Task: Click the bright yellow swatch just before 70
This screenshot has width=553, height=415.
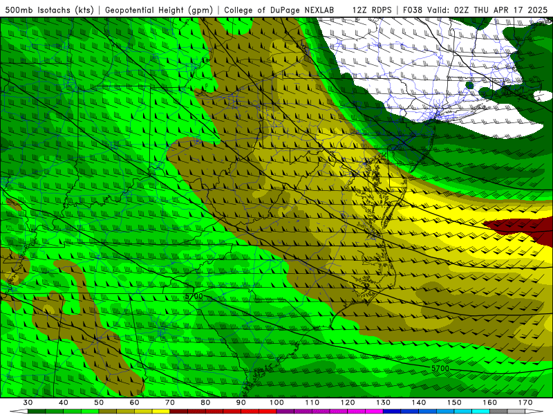Action: pos(161,412)
